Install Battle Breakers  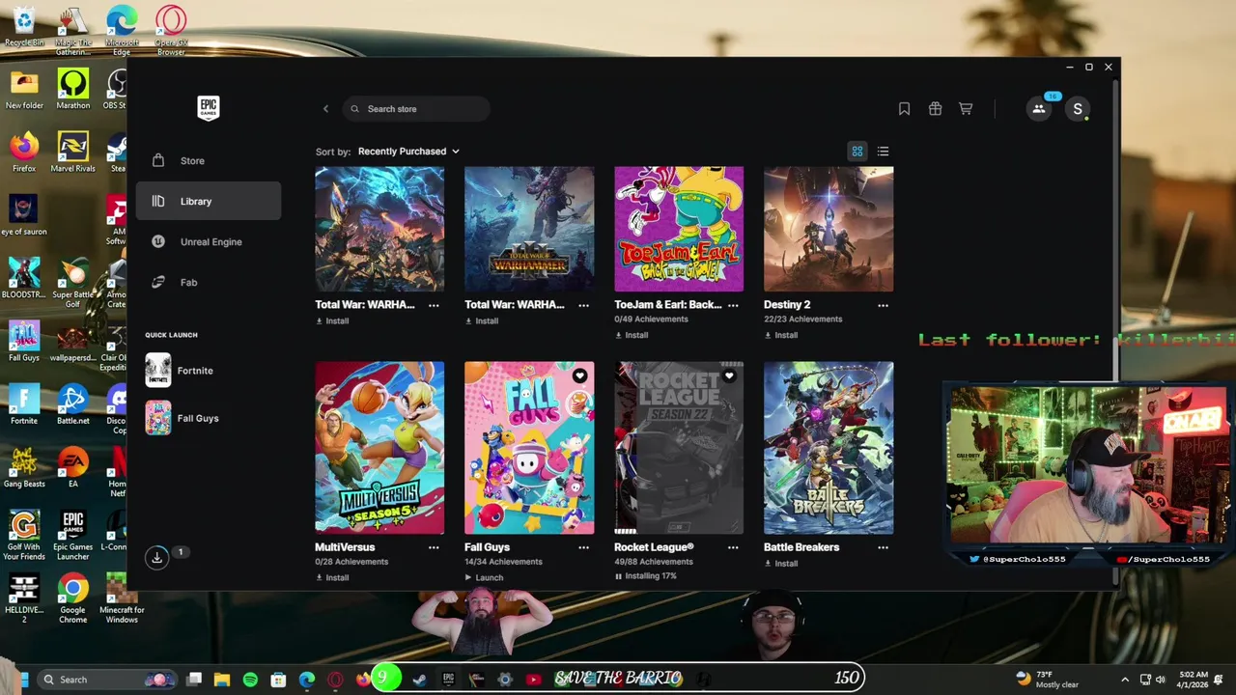coord(781,563)
